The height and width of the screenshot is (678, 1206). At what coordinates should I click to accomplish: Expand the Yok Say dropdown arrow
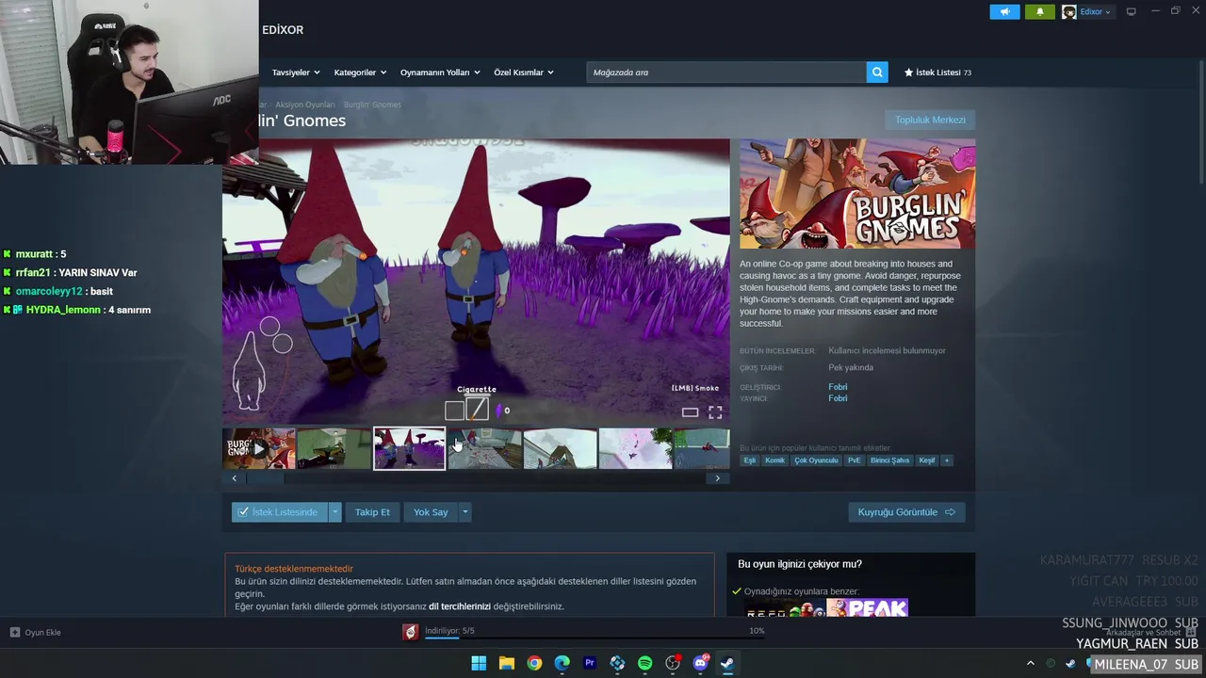coord(464,512)
